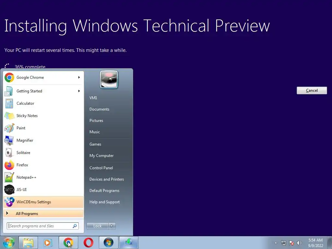This screenshot has width=332, height=249.
Task: Launch Solitaire game
Action: (x=43, y=152)
